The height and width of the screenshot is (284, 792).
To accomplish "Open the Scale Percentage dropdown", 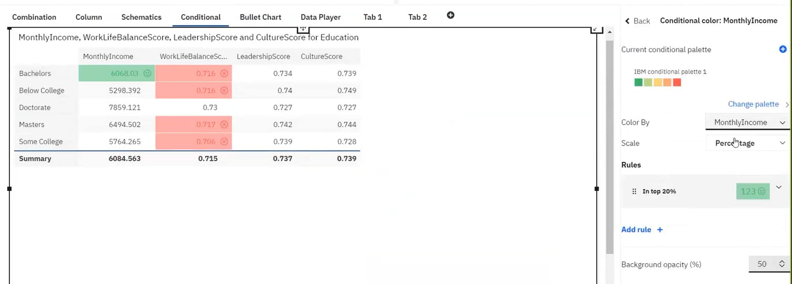I will click(748, 143).
